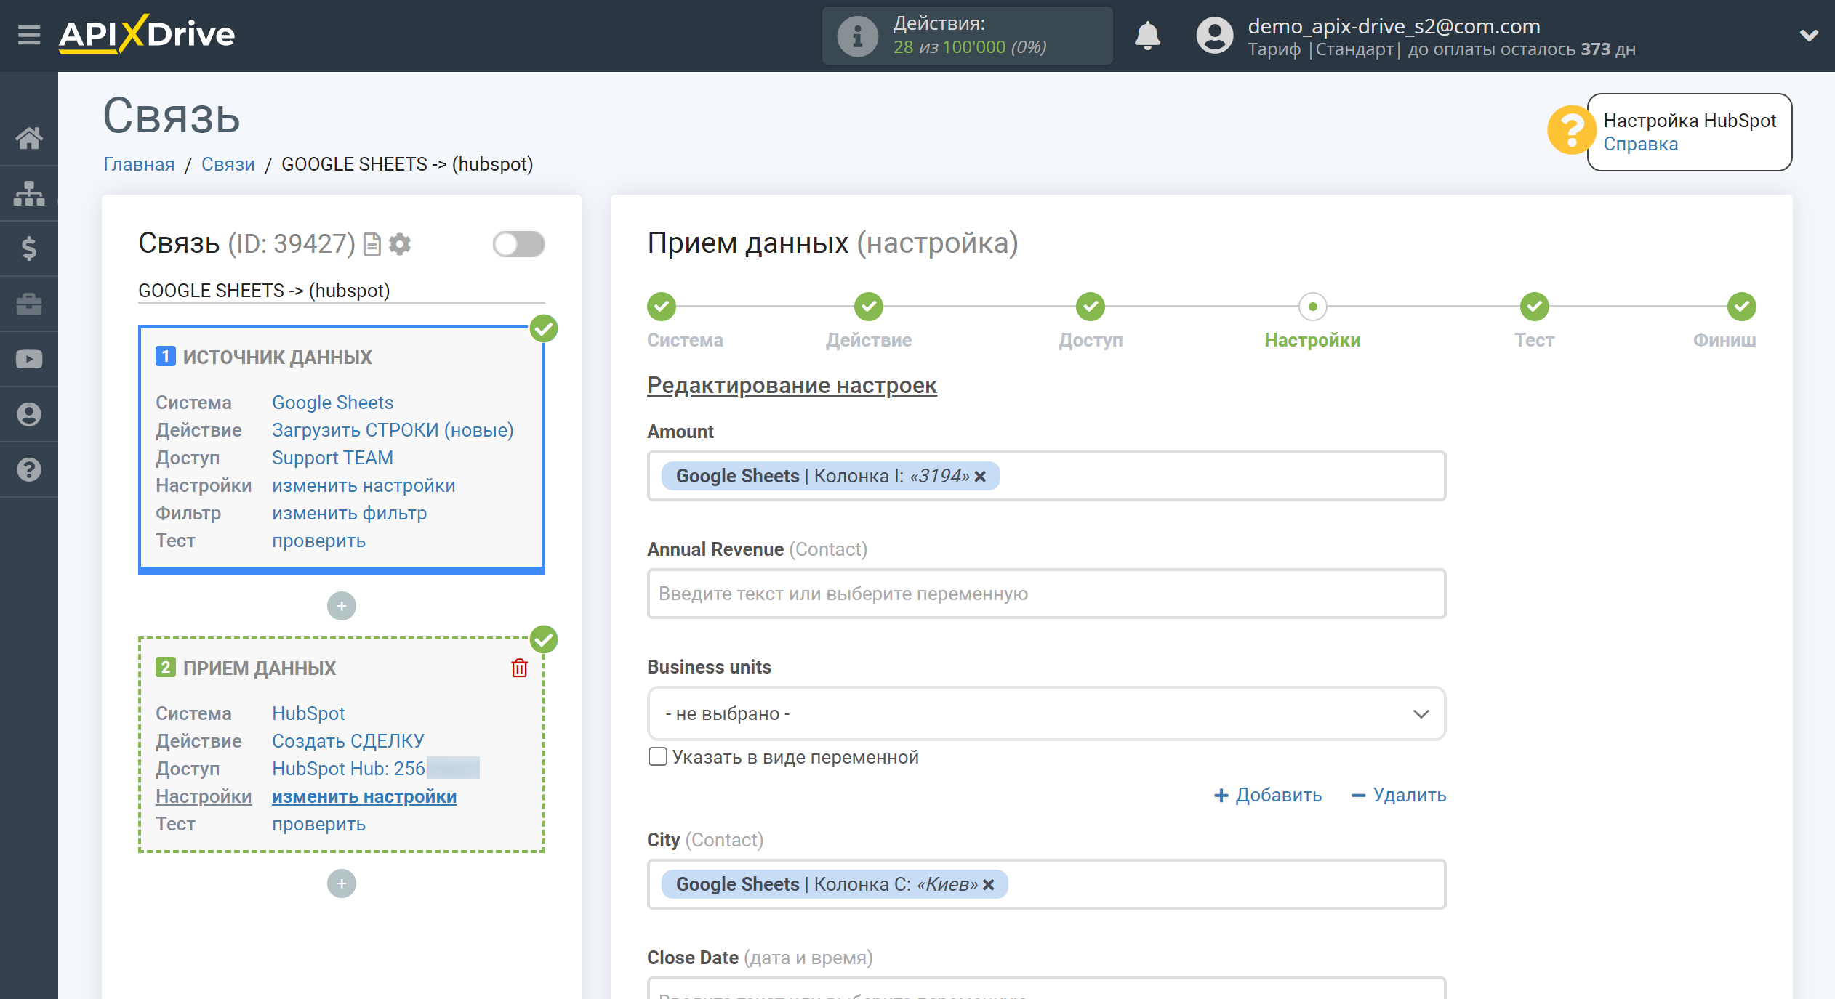This screenshot has width=1835, height=999.
Task: Click the Главная breadcrumb link
Action: 139,164
